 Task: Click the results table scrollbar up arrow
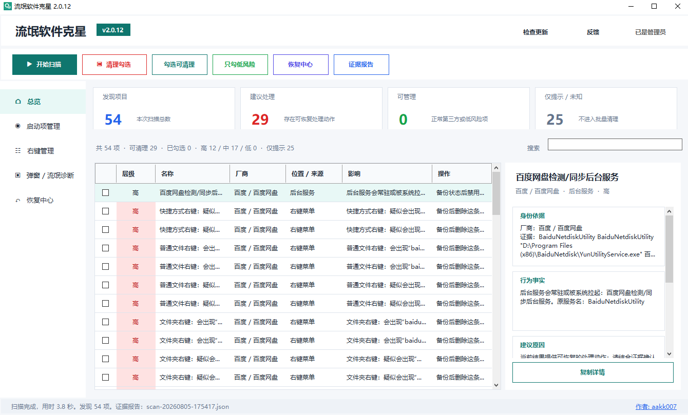(x=496, y=168)
